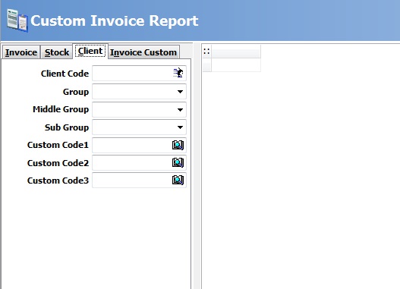Click the Sub Group label
This screenshot has height=289, width=400.
pos(67,127)
